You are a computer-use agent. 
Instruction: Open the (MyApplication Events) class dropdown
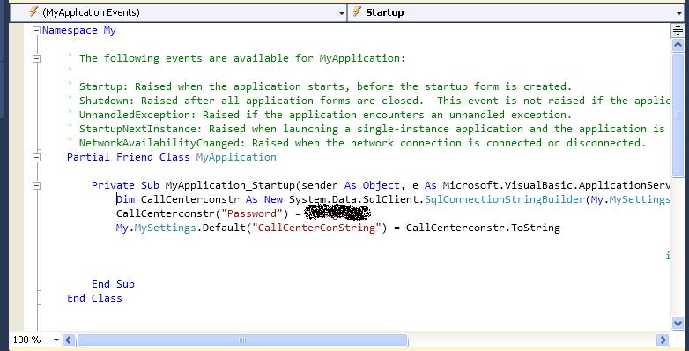pos(178,12)
